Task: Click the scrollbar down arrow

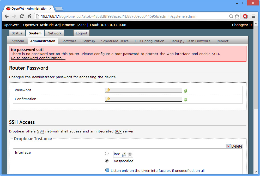Action: coord(256,172)
